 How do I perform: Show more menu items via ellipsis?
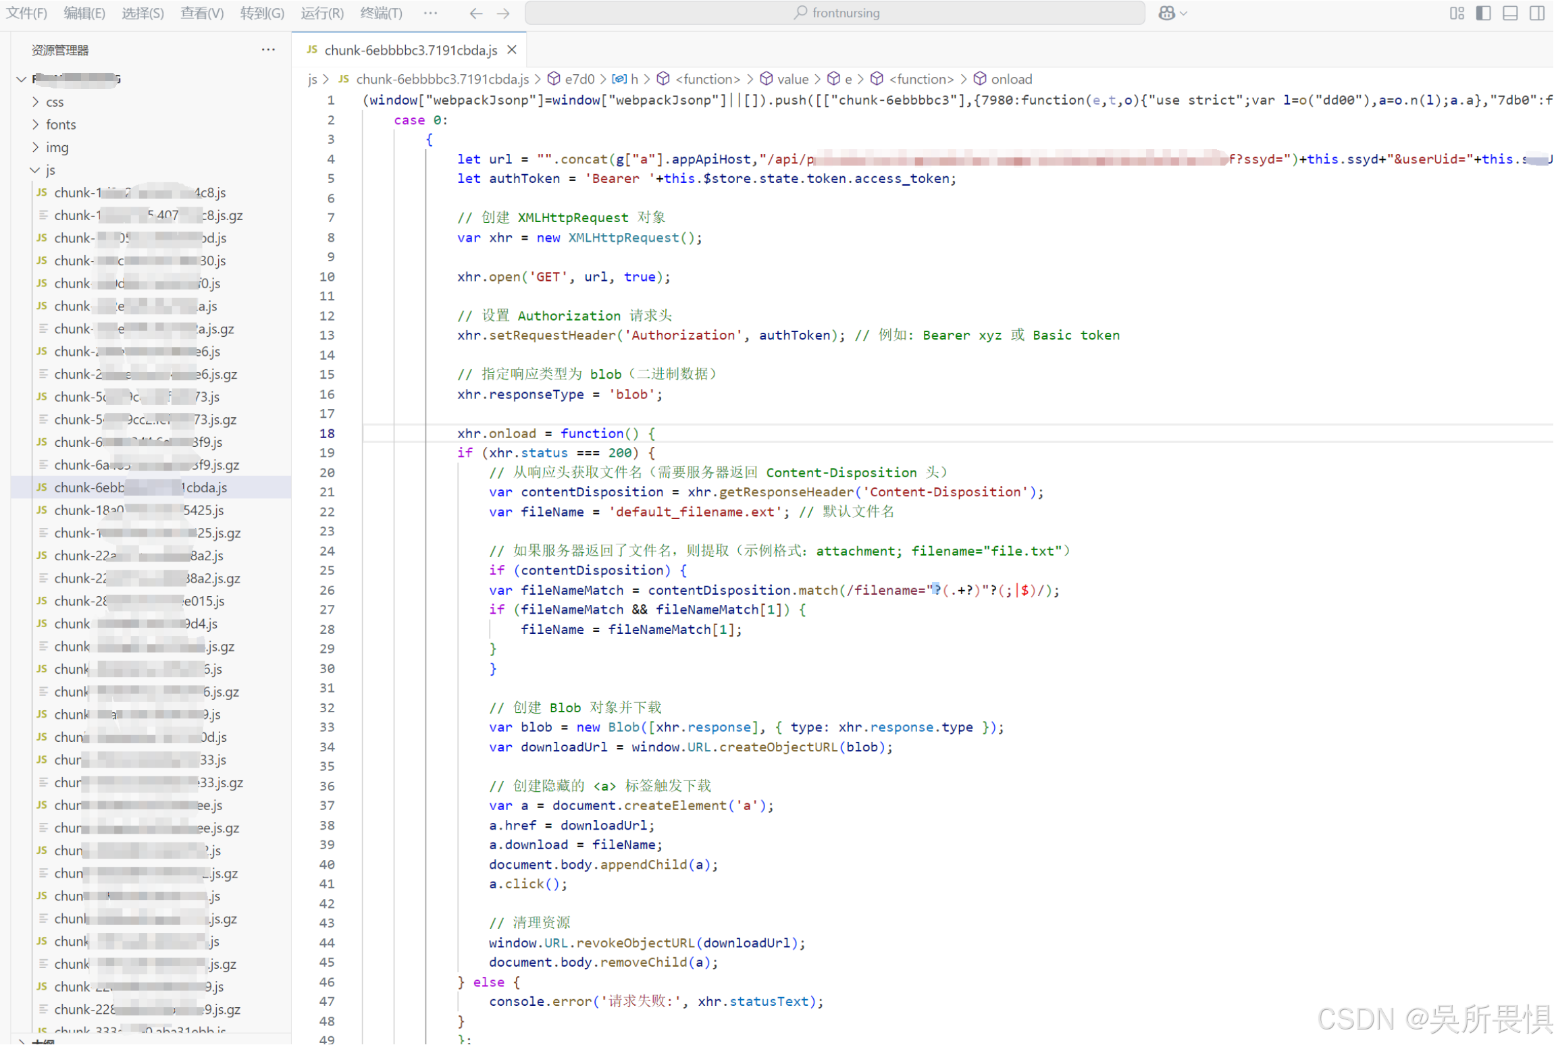point(430,13)
